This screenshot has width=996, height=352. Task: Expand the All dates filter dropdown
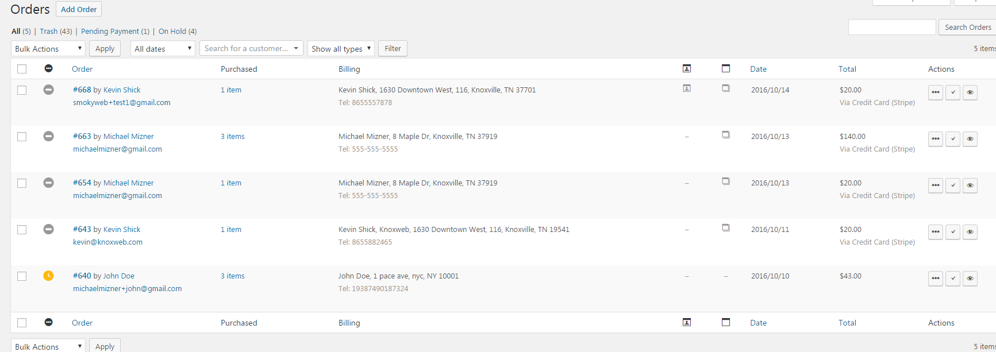tap(163, 49)
